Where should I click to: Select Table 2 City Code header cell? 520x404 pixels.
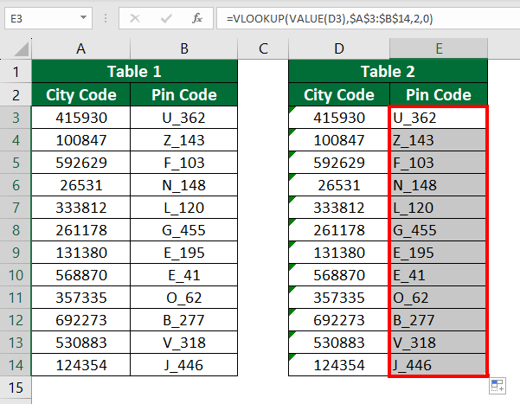[339, 94]
